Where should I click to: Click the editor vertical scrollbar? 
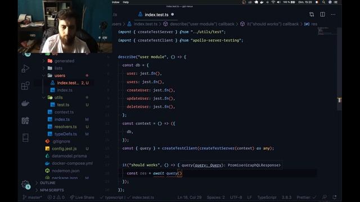[339, 68]
